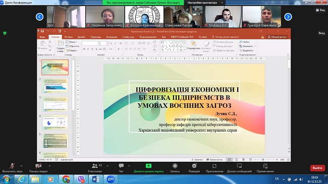The image size is (328, 184).
Task: Open the Файл tab in PowerPoint
Action: [x=42, y=37]
